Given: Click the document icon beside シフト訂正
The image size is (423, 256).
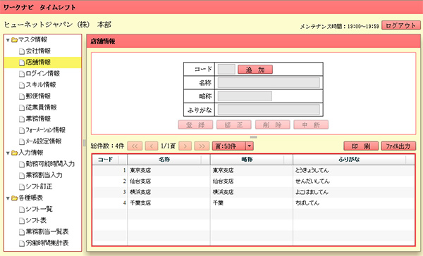Looking at the screenshot, I should tap(22, 187).
